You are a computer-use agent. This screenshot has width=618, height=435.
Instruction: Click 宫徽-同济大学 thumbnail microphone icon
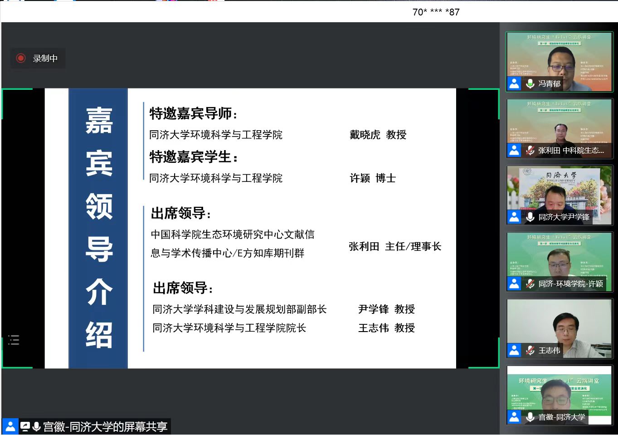(x=530, y=417)
